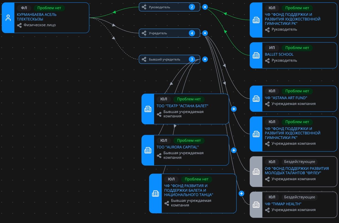
Task: Click building icon on ТЕАТР АСТАНА БАЛЕТ card
Action: 148,109
